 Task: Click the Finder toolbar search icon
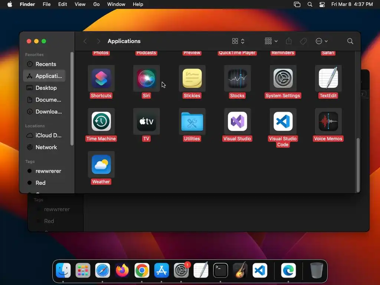350,41
